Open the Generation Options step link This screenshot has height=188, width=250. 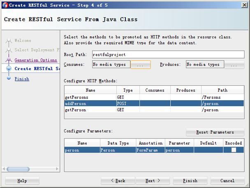pyautogui.click(x=36, y=60)
